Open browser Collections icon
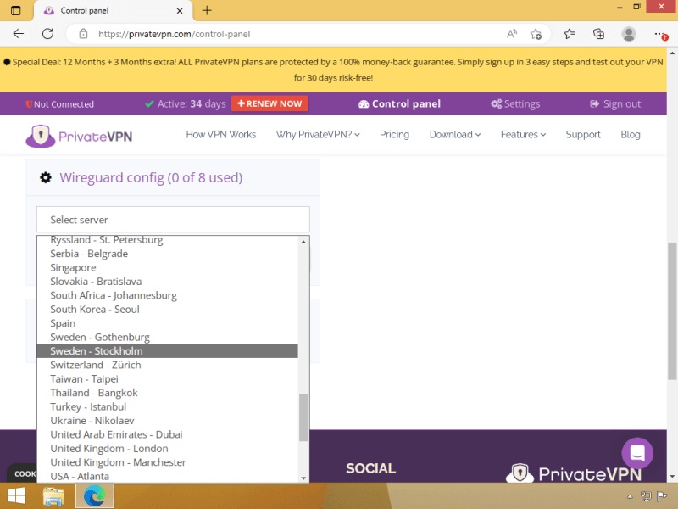 598,34
